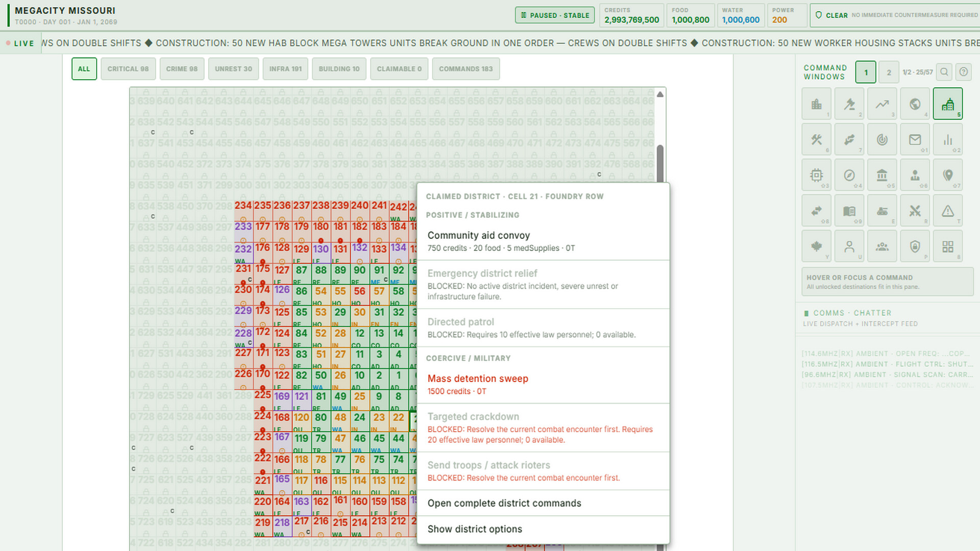
Task: Open complete district commands
Action: tap(543, 503)
